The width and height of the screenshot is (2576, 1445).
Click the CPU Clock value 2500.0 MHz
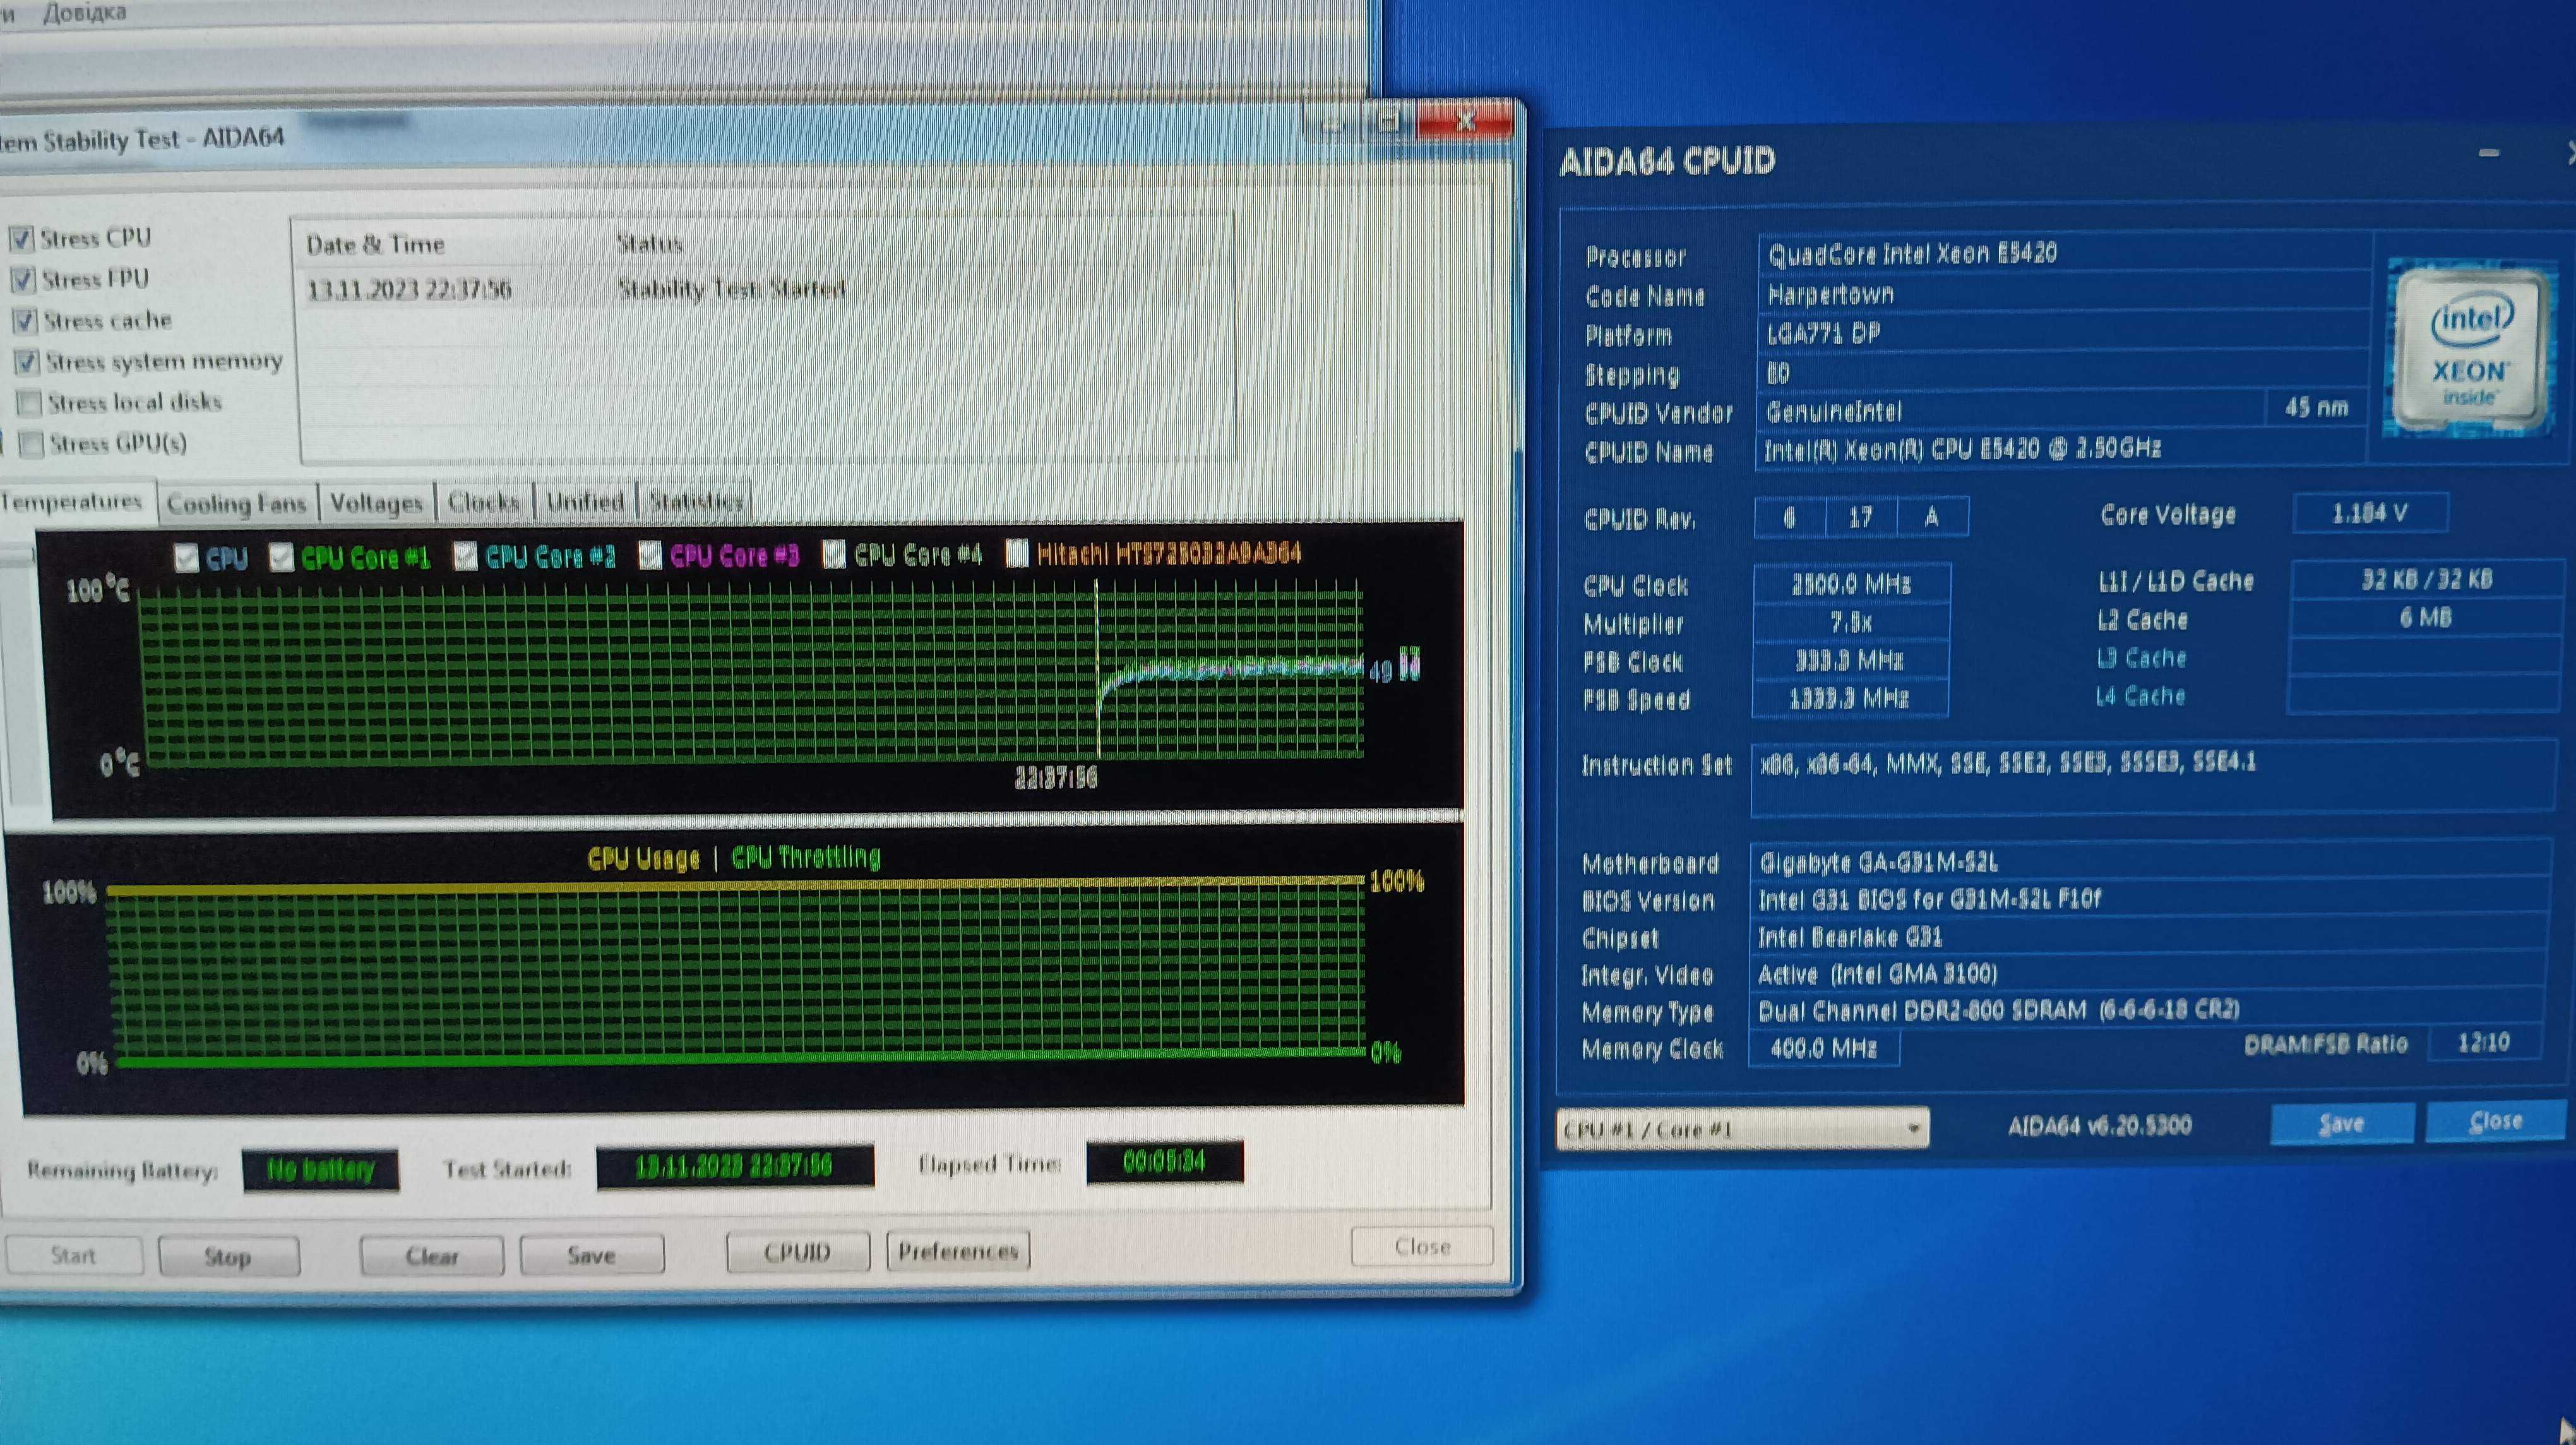coord(1851,584)
